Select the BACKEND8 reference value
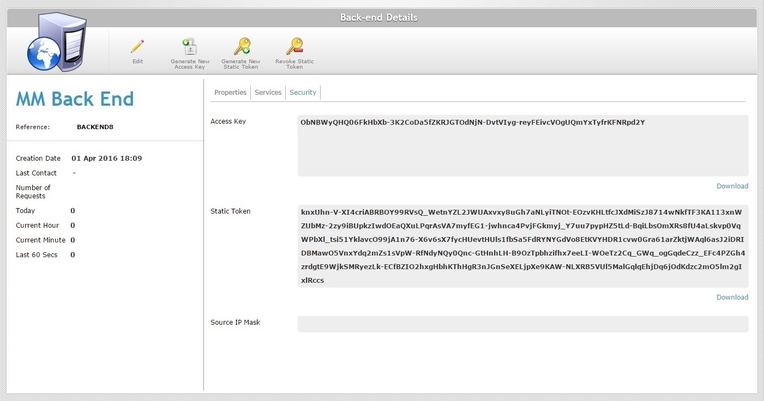 [95, 127]
